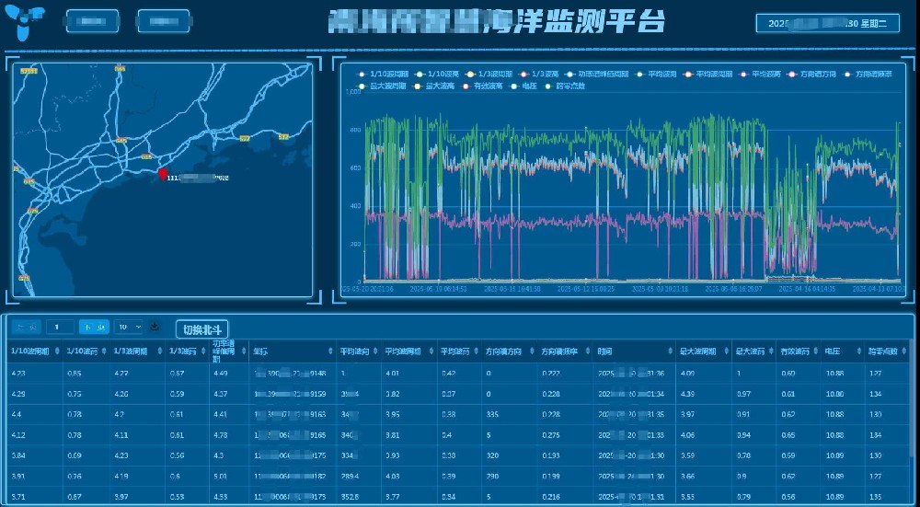Click the red location pin on map
Image resolution: width=920 pixels, height=507 pixels.
(x=163, y=174)
